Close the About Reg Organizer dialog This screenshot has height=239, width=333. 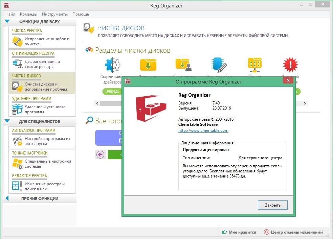pyautogui.click(x=288, y=80)
